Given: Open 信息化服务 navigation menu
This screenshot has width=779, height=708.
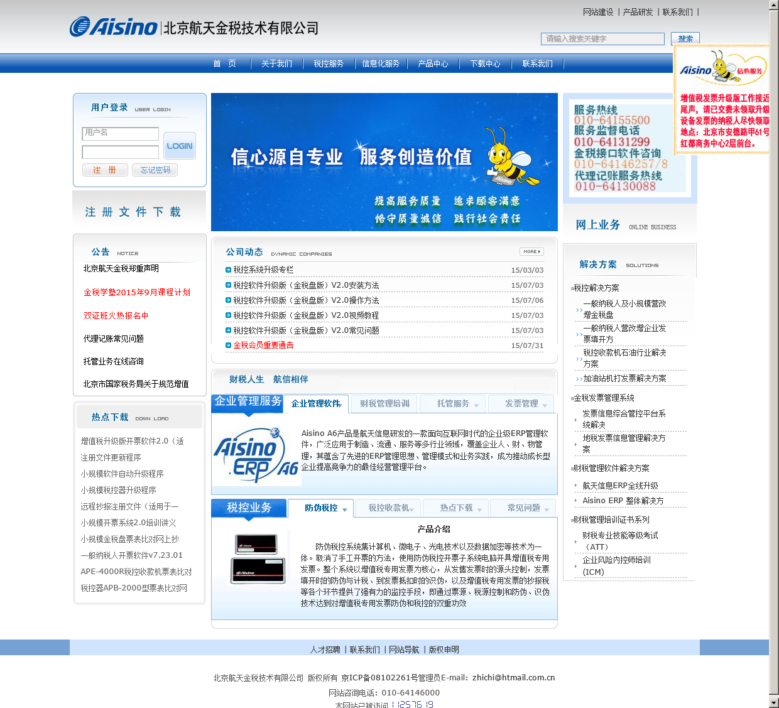Looking at the screenshot, I should 381,63.
